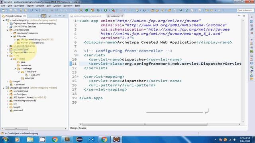The image size is (255, 143).
Task: Close the Project Explorer tab
Action: pyautogui.click(x=25, y=16)
